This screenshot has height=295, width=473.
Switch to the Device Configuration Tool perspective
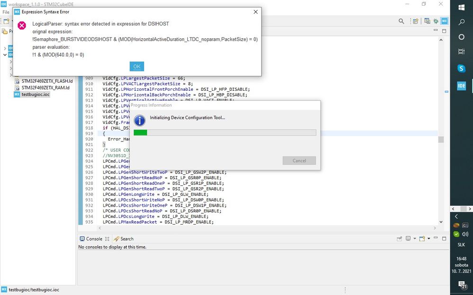click(445, 21)
